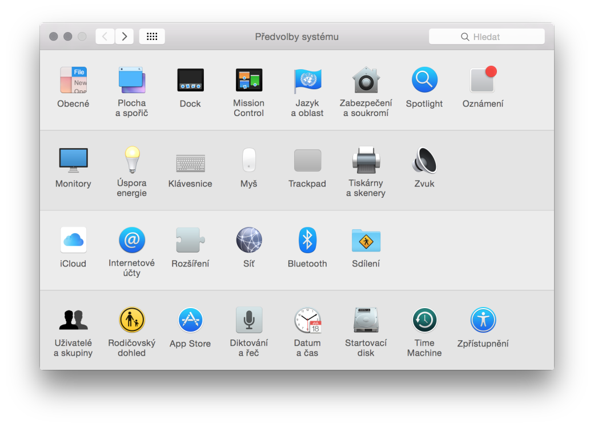Screen dimensions: 594x427
Task: Open Zvuk preferences
Action: click(x=424, y=161)
